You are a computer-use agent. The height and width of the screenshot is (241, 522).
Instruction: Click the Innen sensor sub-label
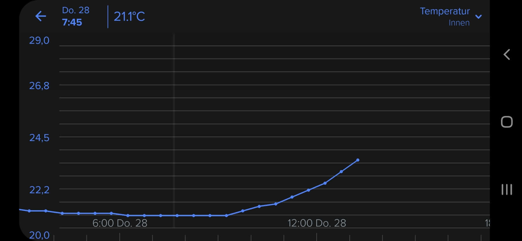point(459,23)
